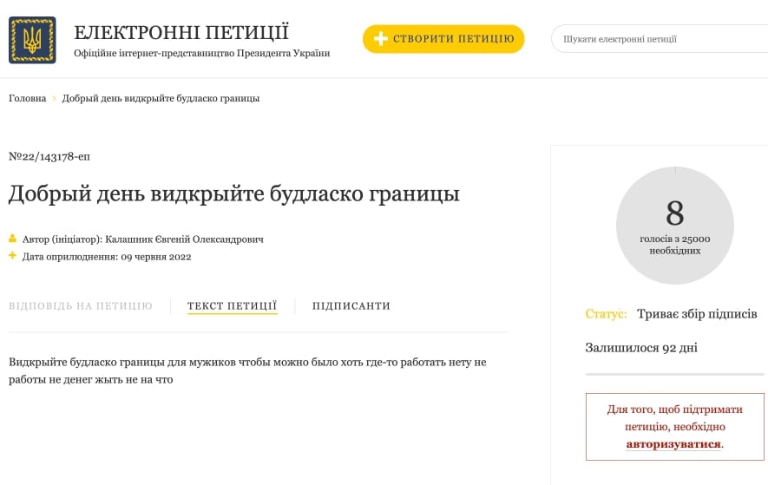Click the author person icon beside Автор (ініціатор)

coord(13,239)
